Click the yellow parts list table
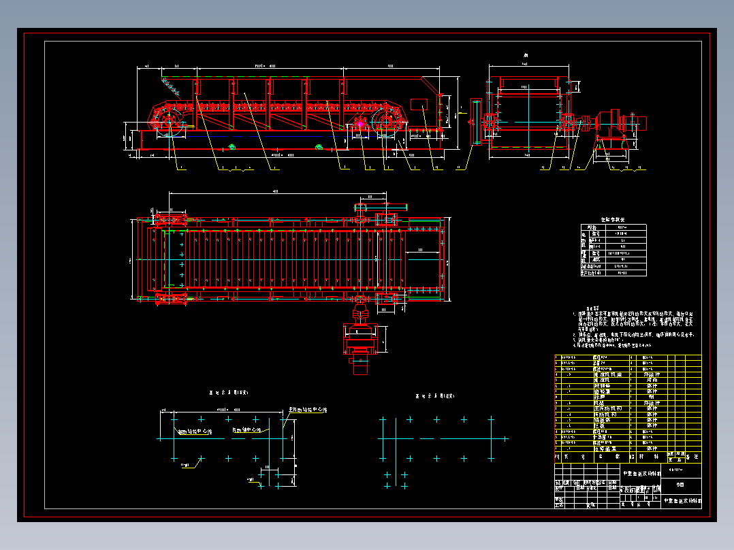 (x=628, y=408)
